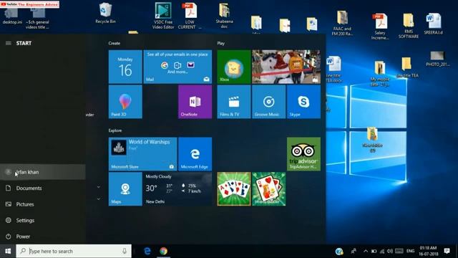The width and height of the screenshot is (458, 258).
Task: Open the Irfan khan user account
Action: pyautogui.click(x=43, y=172)
